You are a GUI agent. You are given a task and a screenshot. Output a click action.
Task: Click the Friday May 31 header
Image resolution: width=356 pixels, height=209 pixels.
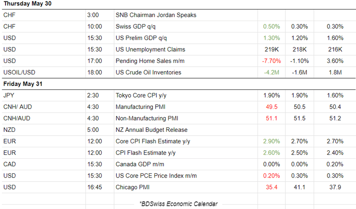tap(24, 84)
